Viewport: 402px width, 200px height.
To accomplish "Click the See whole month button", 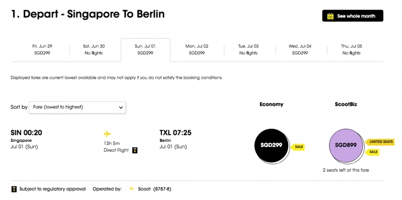I will [353, 16].
